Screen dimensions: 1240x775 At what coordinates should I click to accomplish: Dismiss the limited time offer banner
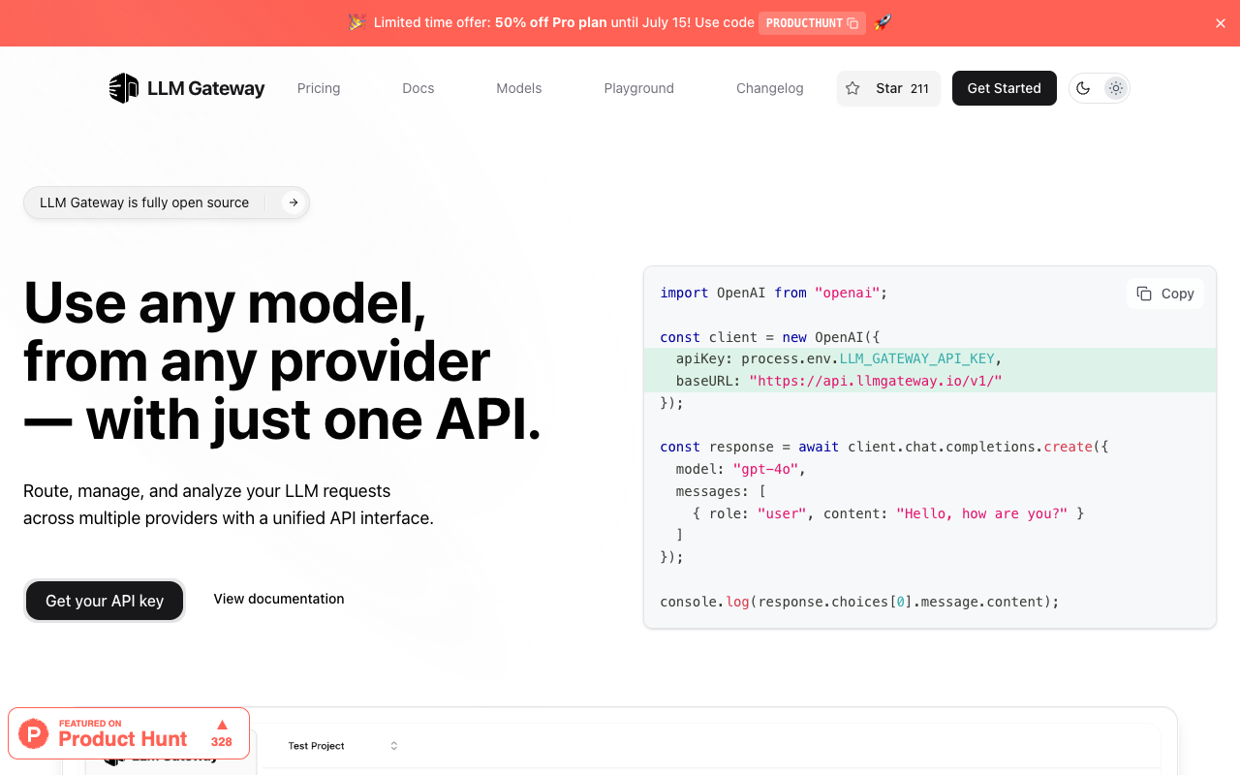point(1220,22)
